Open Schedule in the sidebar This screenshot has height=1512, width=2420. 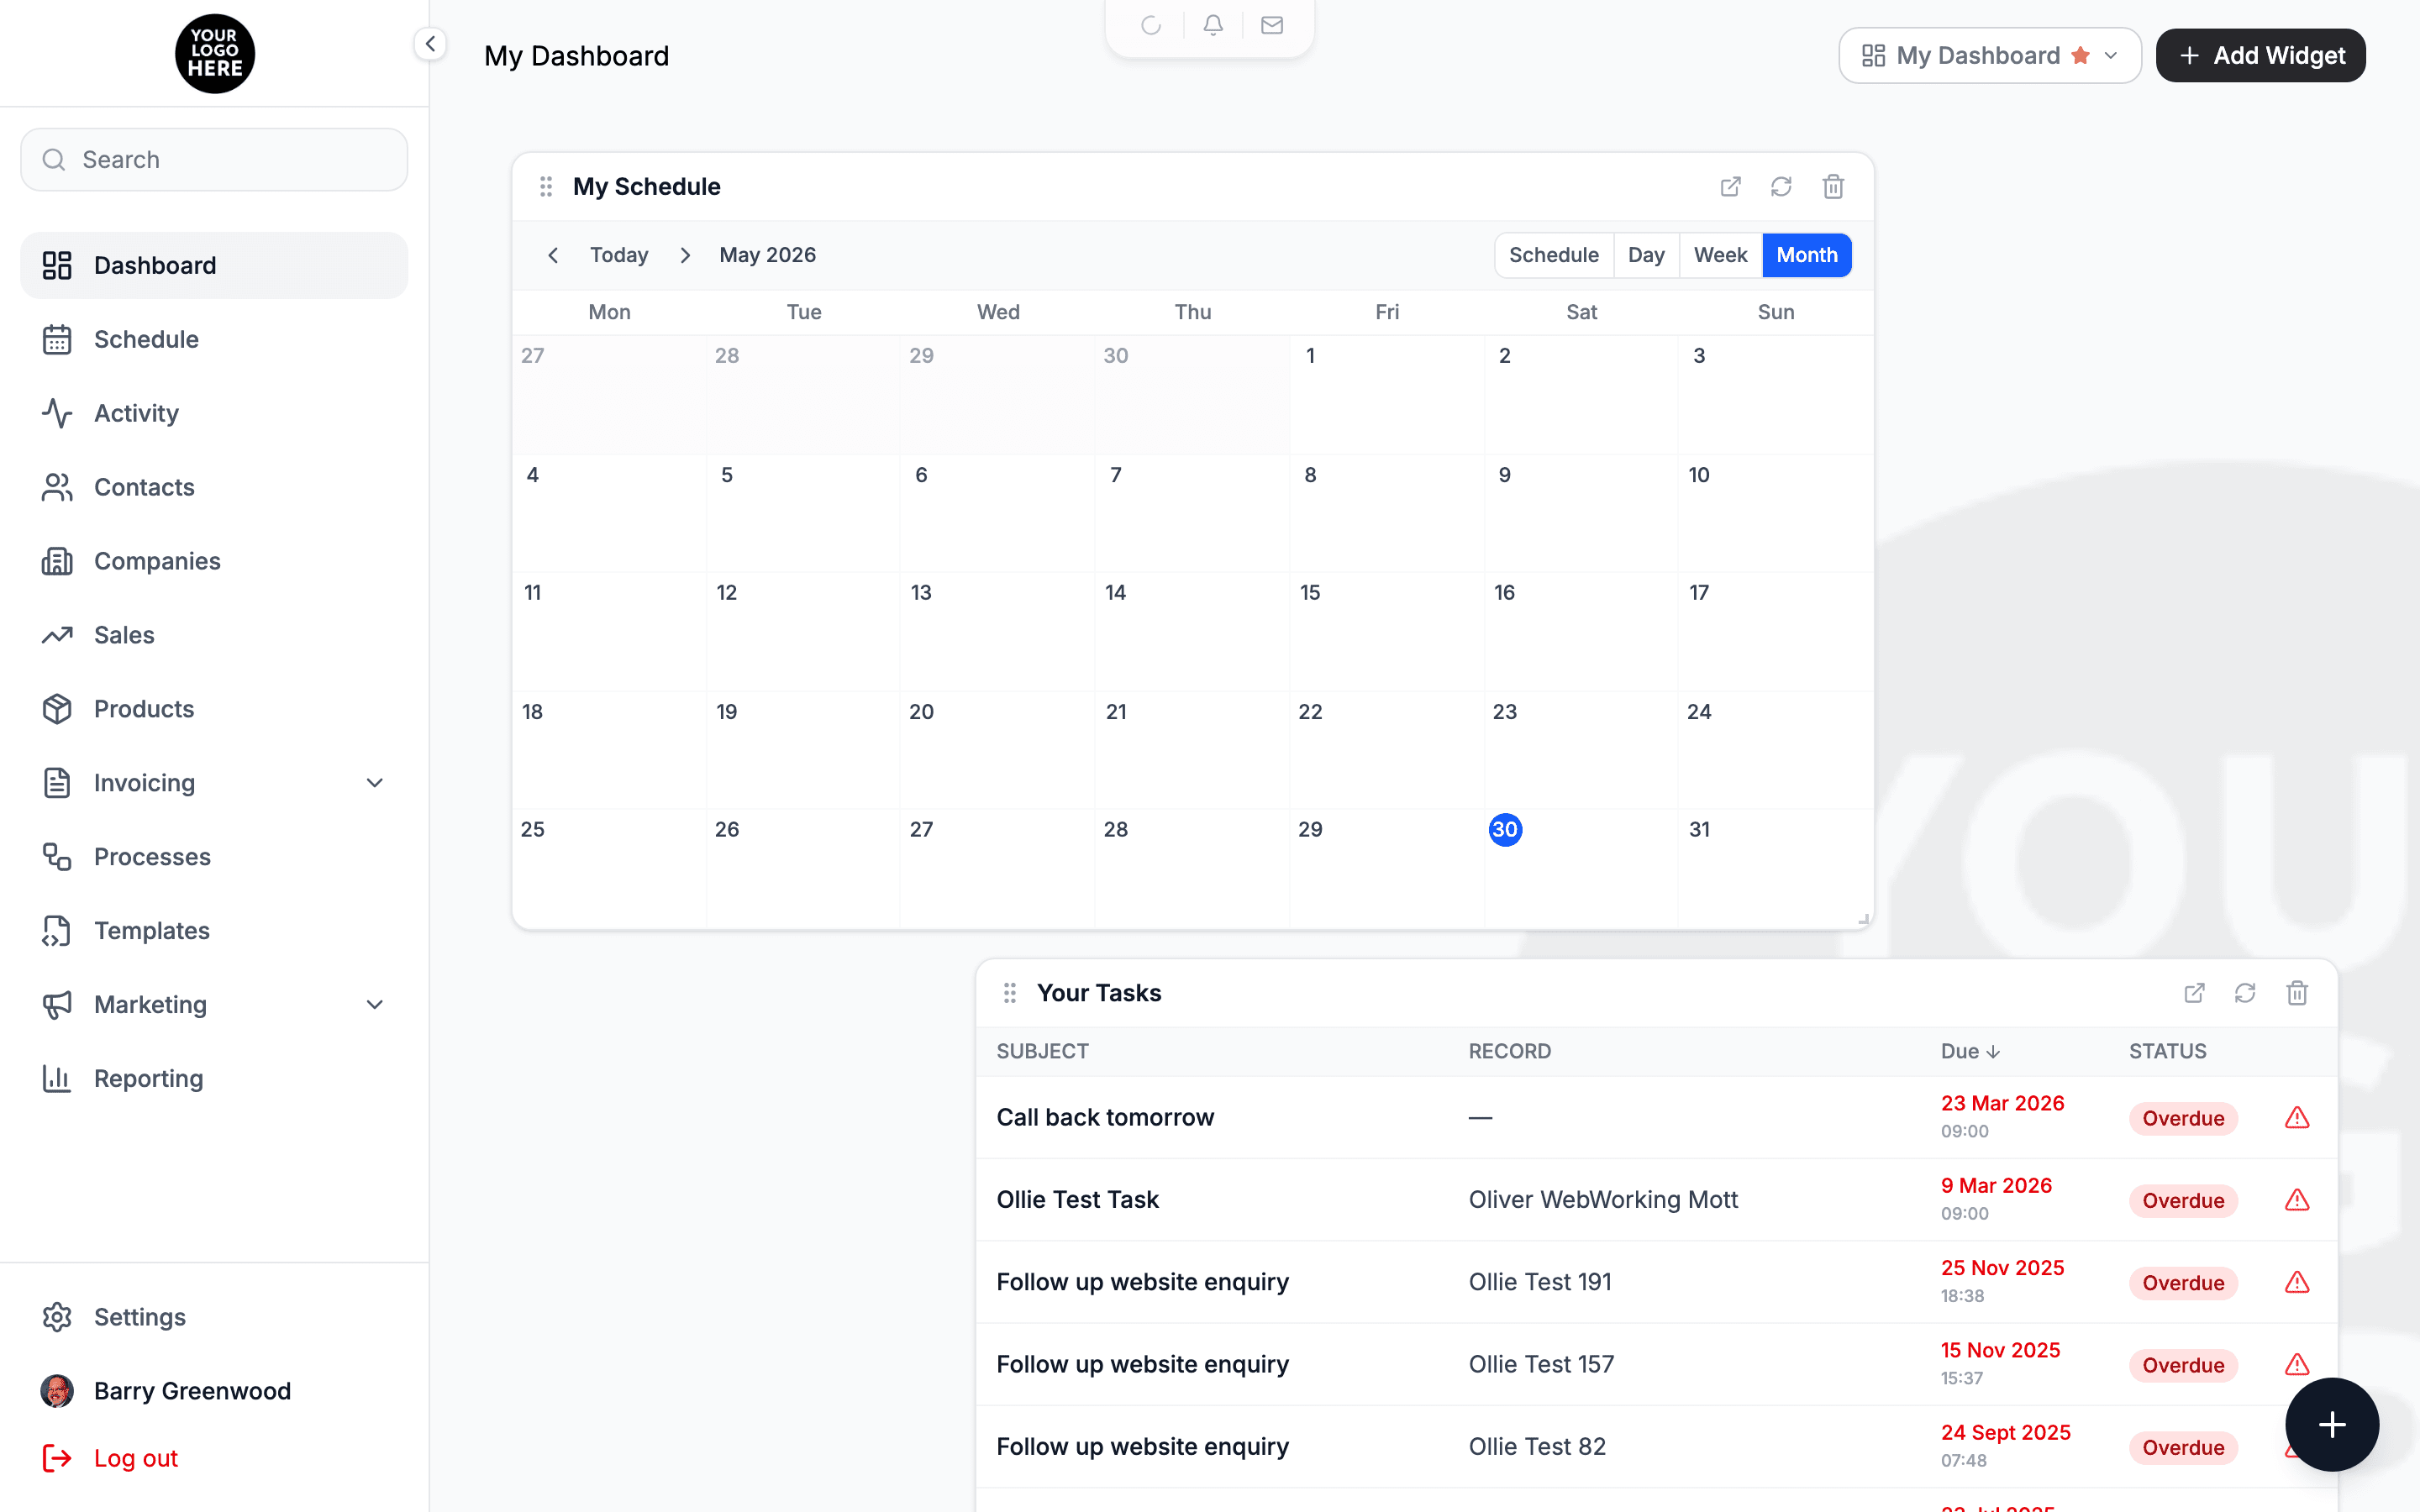(214, 339)
